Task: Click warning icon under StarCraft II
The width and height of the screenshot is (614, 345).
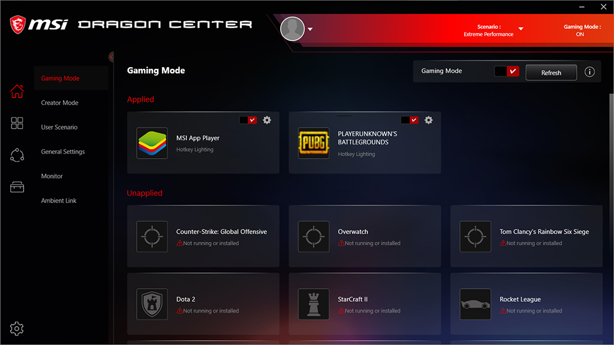Action: 341,311
